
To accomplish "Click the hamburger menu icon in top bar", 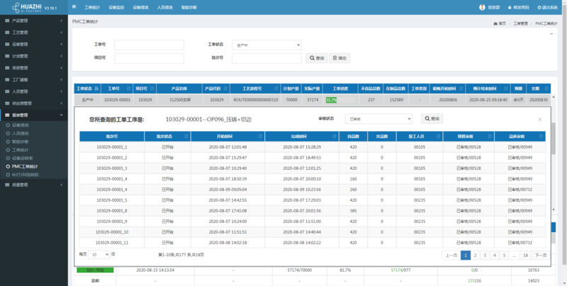I will (x=75, y=6).
